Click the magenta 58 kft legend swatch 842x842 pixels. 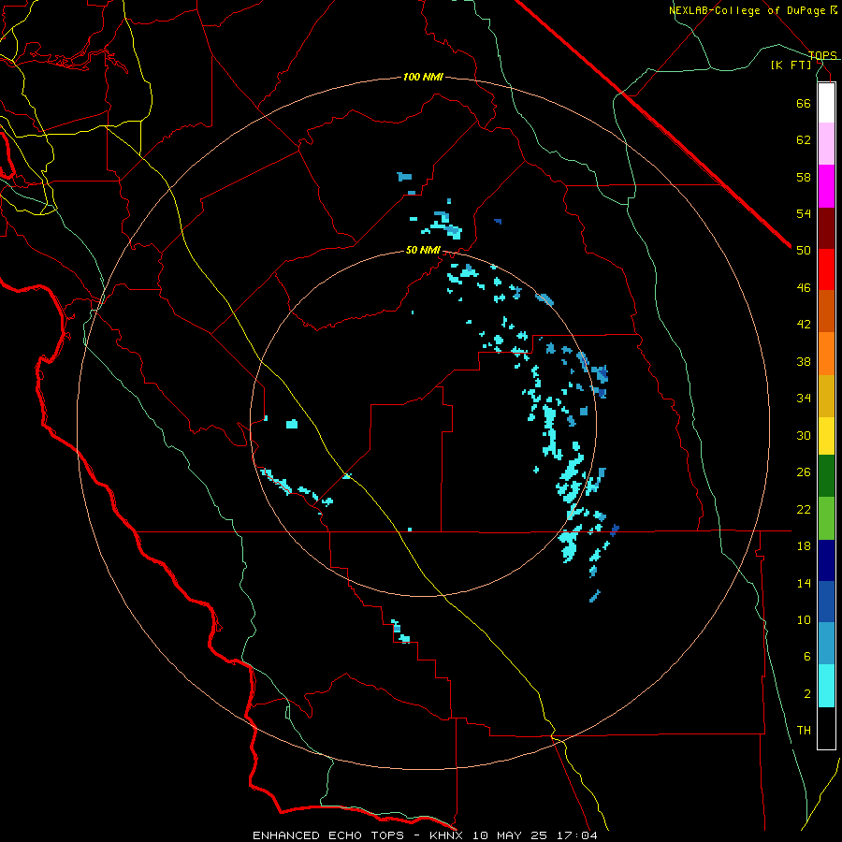tap(826, 186)
